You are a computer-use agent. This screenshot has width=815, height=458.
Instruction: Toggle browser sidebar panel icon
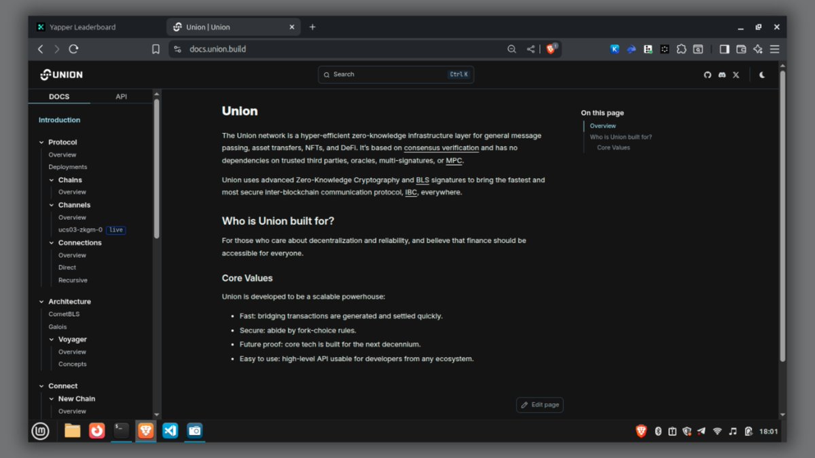coord(724,49)
